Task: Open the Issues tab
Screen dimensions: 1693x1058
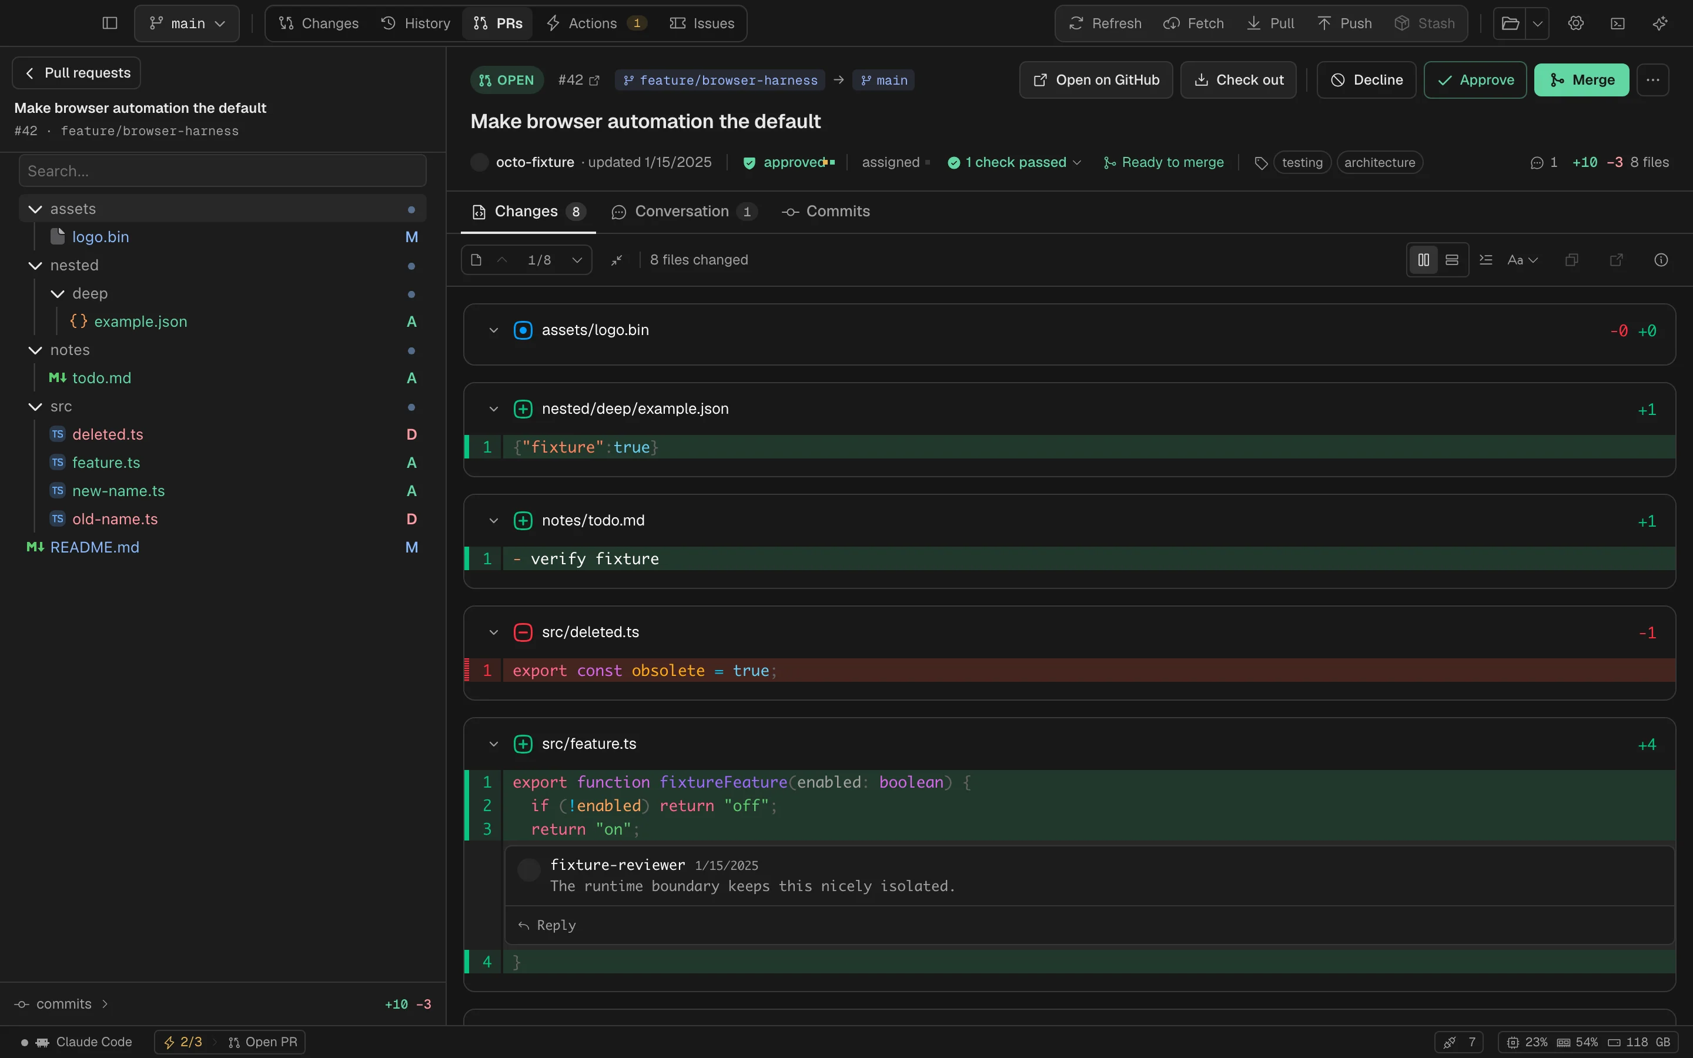Action: tap(702, 23)
